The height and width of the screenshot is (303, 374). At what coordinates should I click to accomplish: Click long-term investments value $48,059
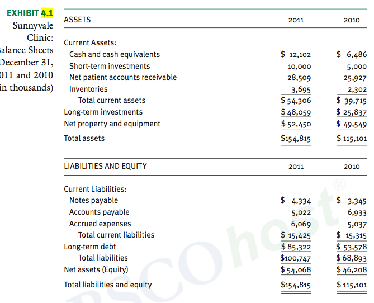296,112
